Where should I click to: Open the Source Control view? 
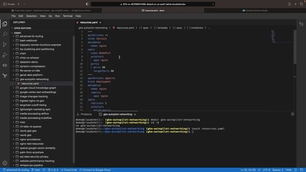[x=5, y=44]
